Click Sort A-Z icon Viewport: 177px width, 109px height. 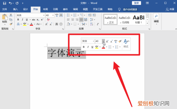point(92,24)
